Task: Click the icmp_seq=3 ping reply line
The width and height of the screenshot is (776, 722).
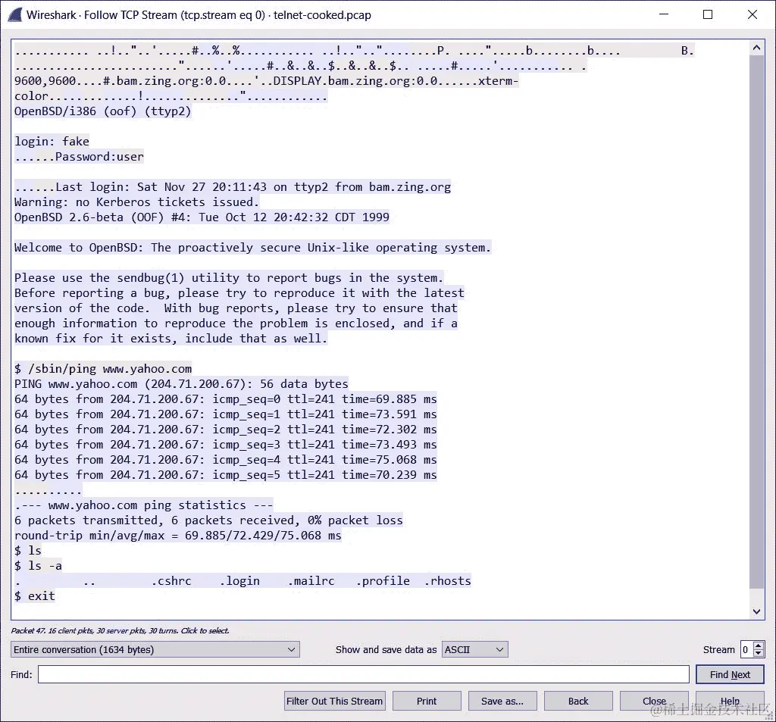Action: point(226,445)
